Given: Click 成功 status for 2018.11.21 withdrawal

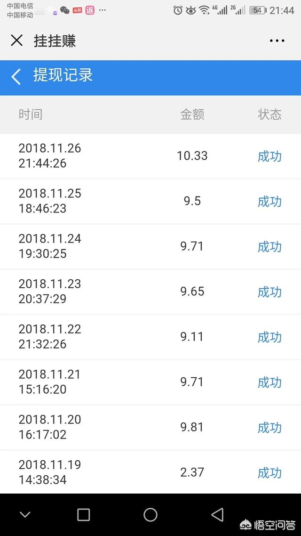Looking at the screenshot, I should pos(269,382).
